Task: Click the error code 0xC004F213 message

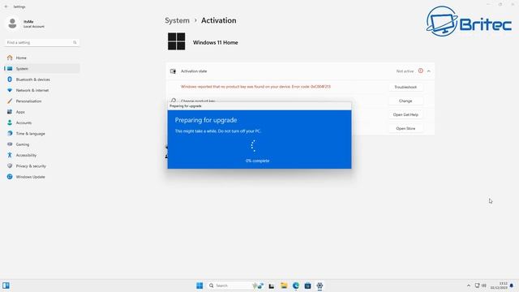Action: [x=255, y=87]
